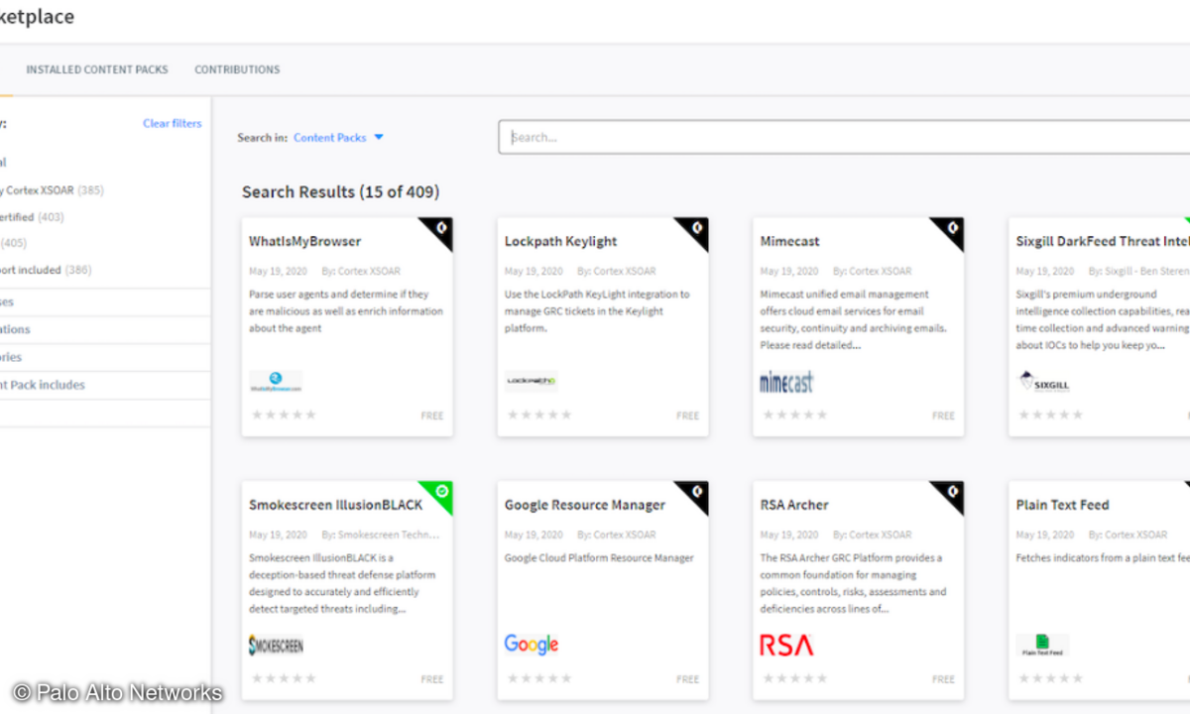Click the RSA logo
Image resolution: width=1190 pixels, height=714 pixels.
(x=786, y=646)
